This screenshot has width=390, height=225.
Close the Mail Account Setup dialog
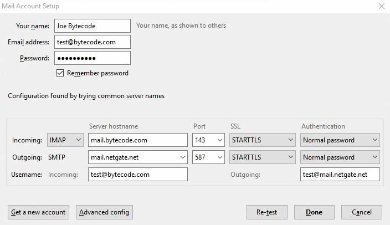tap(380, 6)
